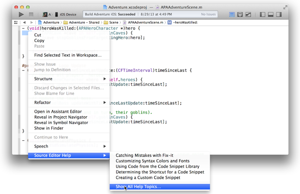Screen dimensions: 300x194
Task: Choose Open in Assistant Editor
Action: (x=69, y=111)
